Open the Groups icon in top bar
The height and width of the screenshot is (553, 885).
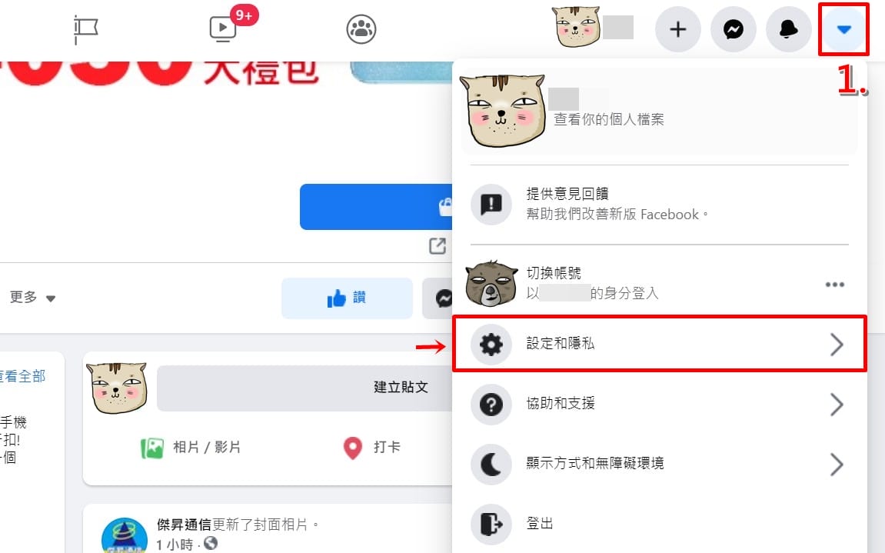pos(361,28)
